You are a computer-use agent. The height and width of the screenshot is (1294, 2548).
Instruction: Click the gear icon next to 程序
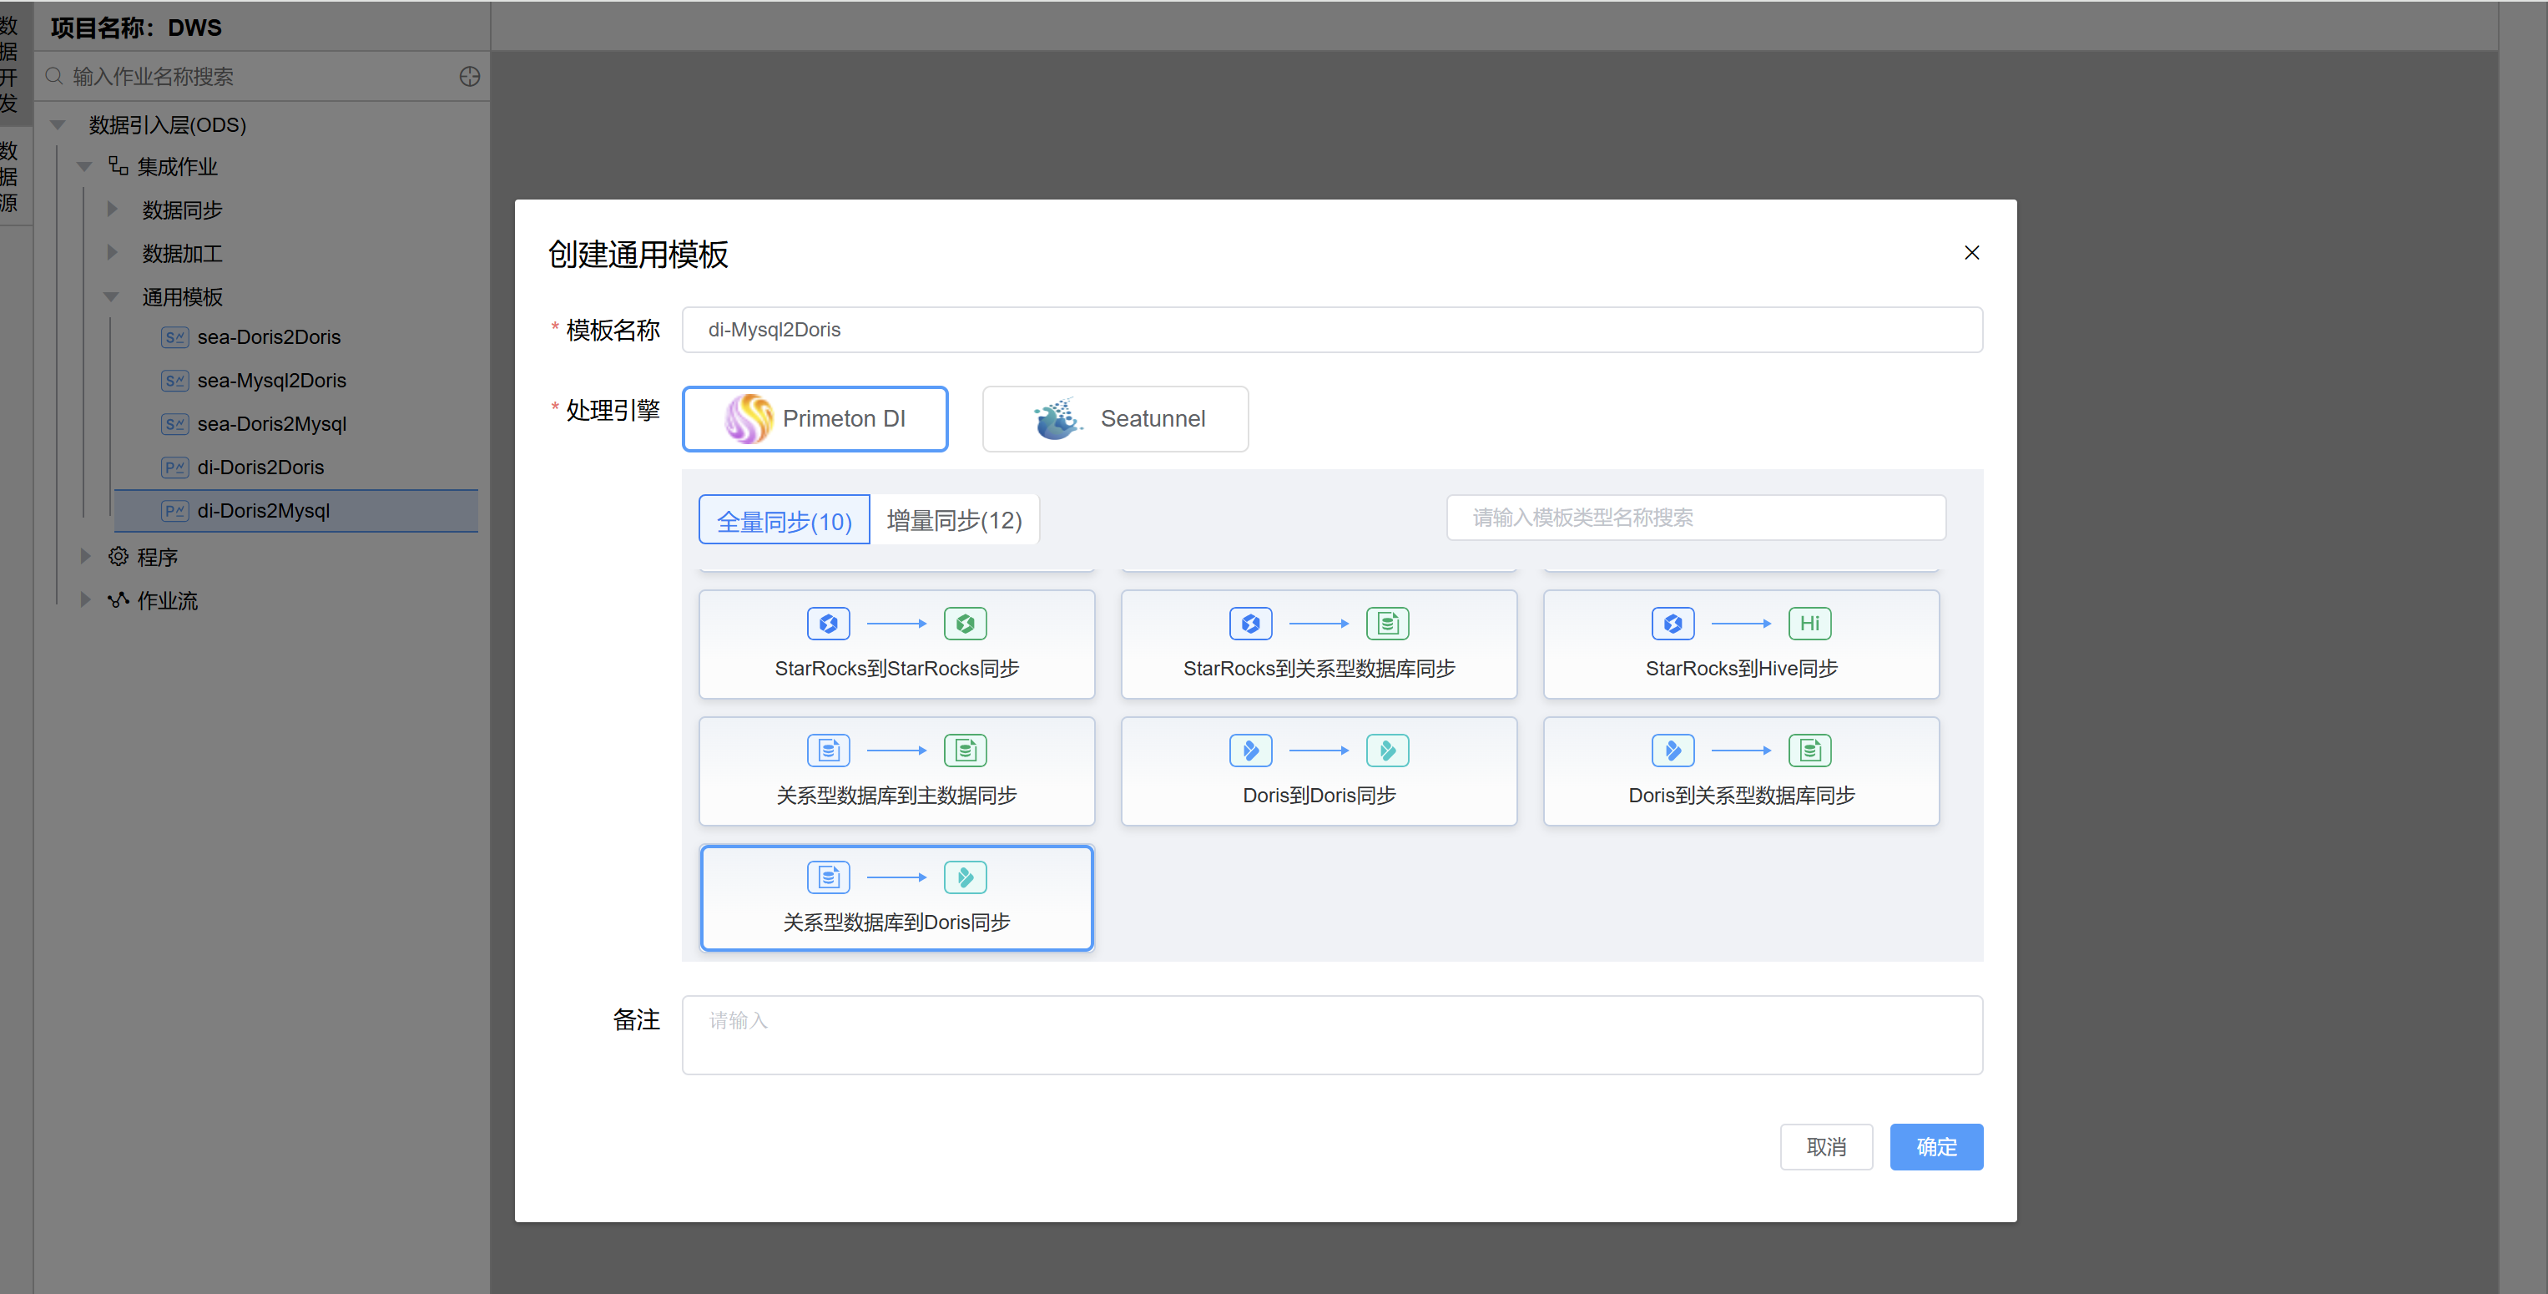[119, 557]
